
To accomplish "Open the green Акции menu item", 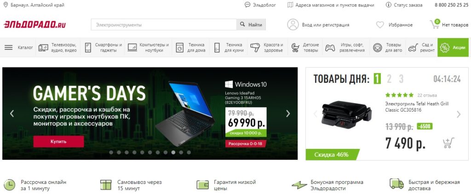I will point(453,47).
